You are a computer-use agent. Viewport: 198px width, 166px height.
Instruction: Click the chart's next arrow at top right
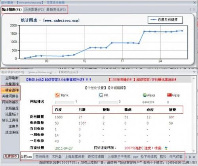[194, 10]
